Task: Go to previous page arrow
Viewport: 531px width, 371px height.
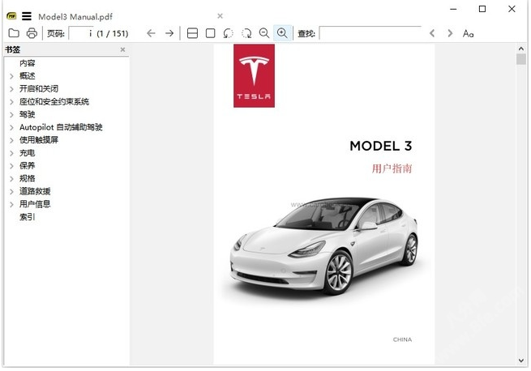Action: [151, 33]
